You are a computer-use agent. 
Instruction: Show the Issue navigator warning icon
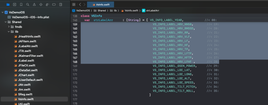[34, 5]
